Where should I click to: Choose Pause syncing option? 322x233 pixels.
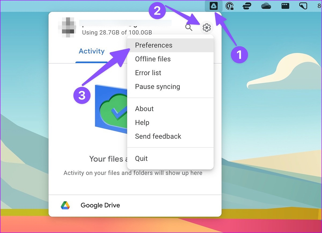pos(158,86)
